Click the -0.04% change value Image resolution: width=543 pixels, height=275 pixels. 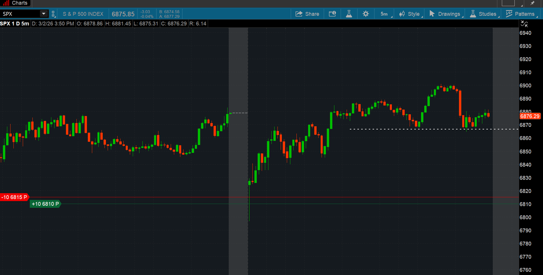click(x=146, y=16)
